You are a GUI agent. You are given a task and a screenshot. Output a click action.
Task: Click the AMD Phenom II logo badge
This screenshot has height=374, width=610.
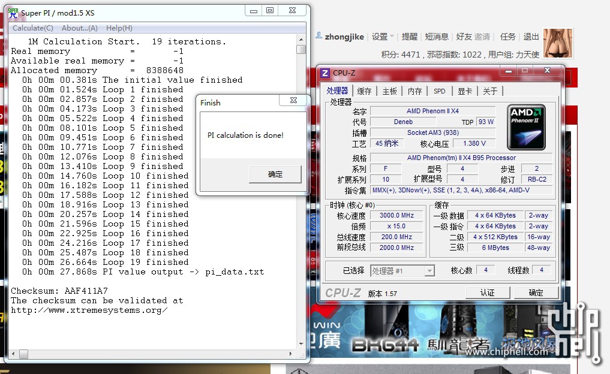coord(527,127)
